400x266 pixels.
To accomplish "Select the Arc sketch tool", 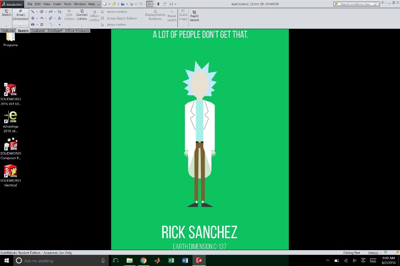I will point(42,18).
